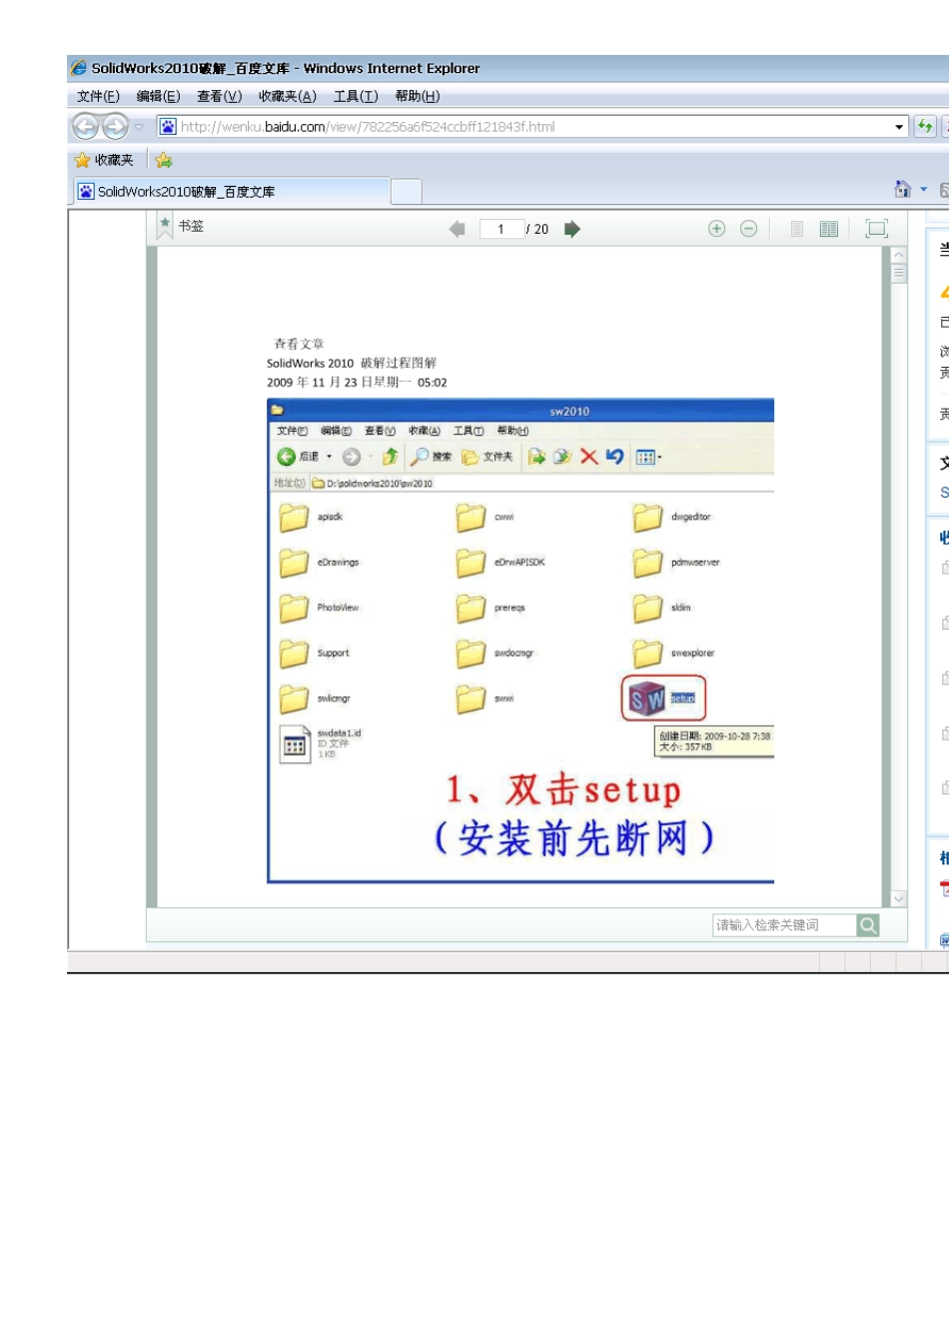Switch to single page view mode
The image size is (949, 1343).
coord(797,229)
